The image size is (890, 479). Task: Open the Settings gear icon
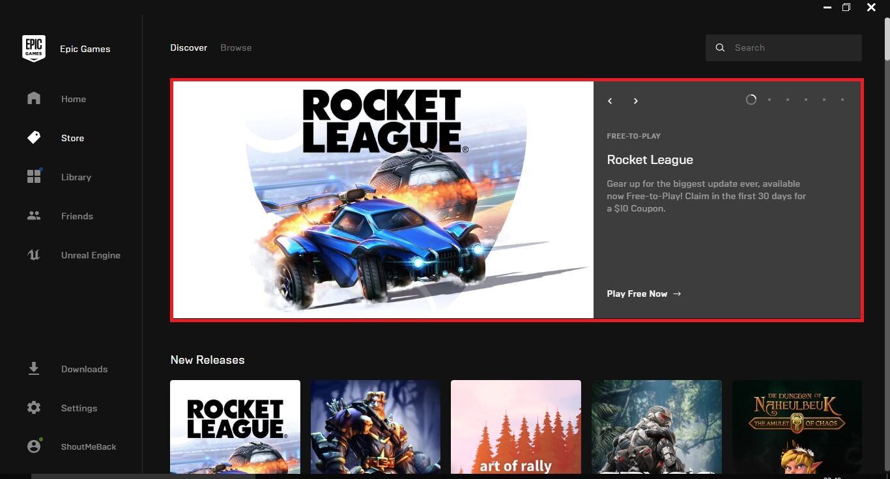(34, 408)
